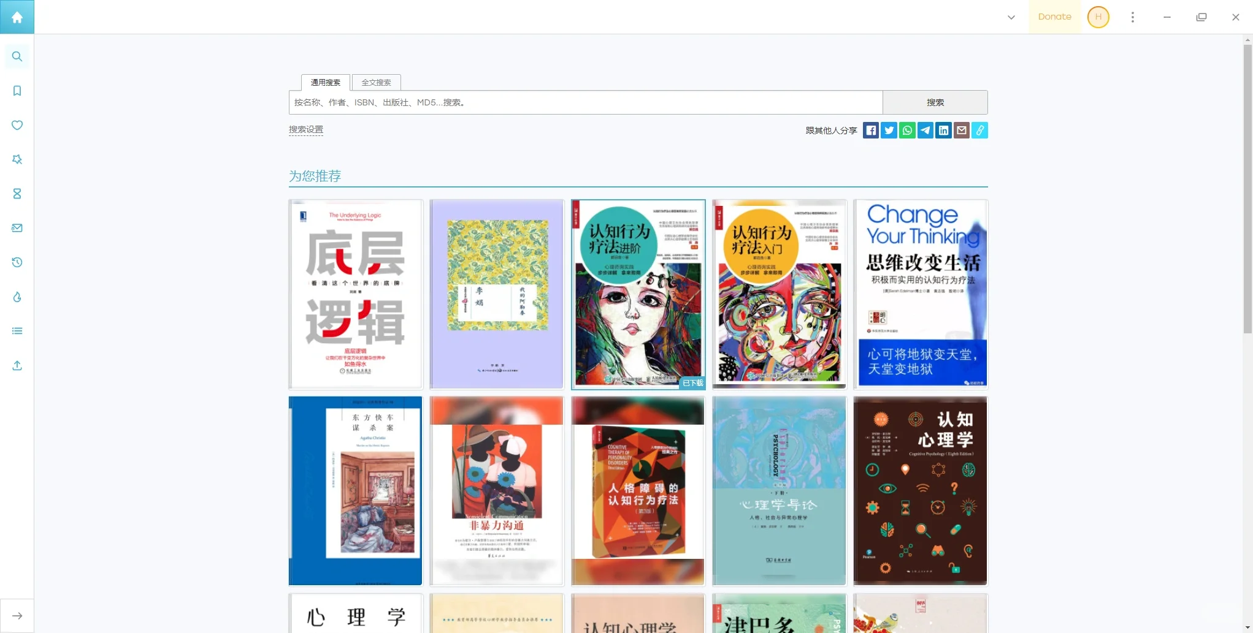Open 认知行为疗法入门 book cover
This screenshot has height=633, width=1253.
[780, 294]
